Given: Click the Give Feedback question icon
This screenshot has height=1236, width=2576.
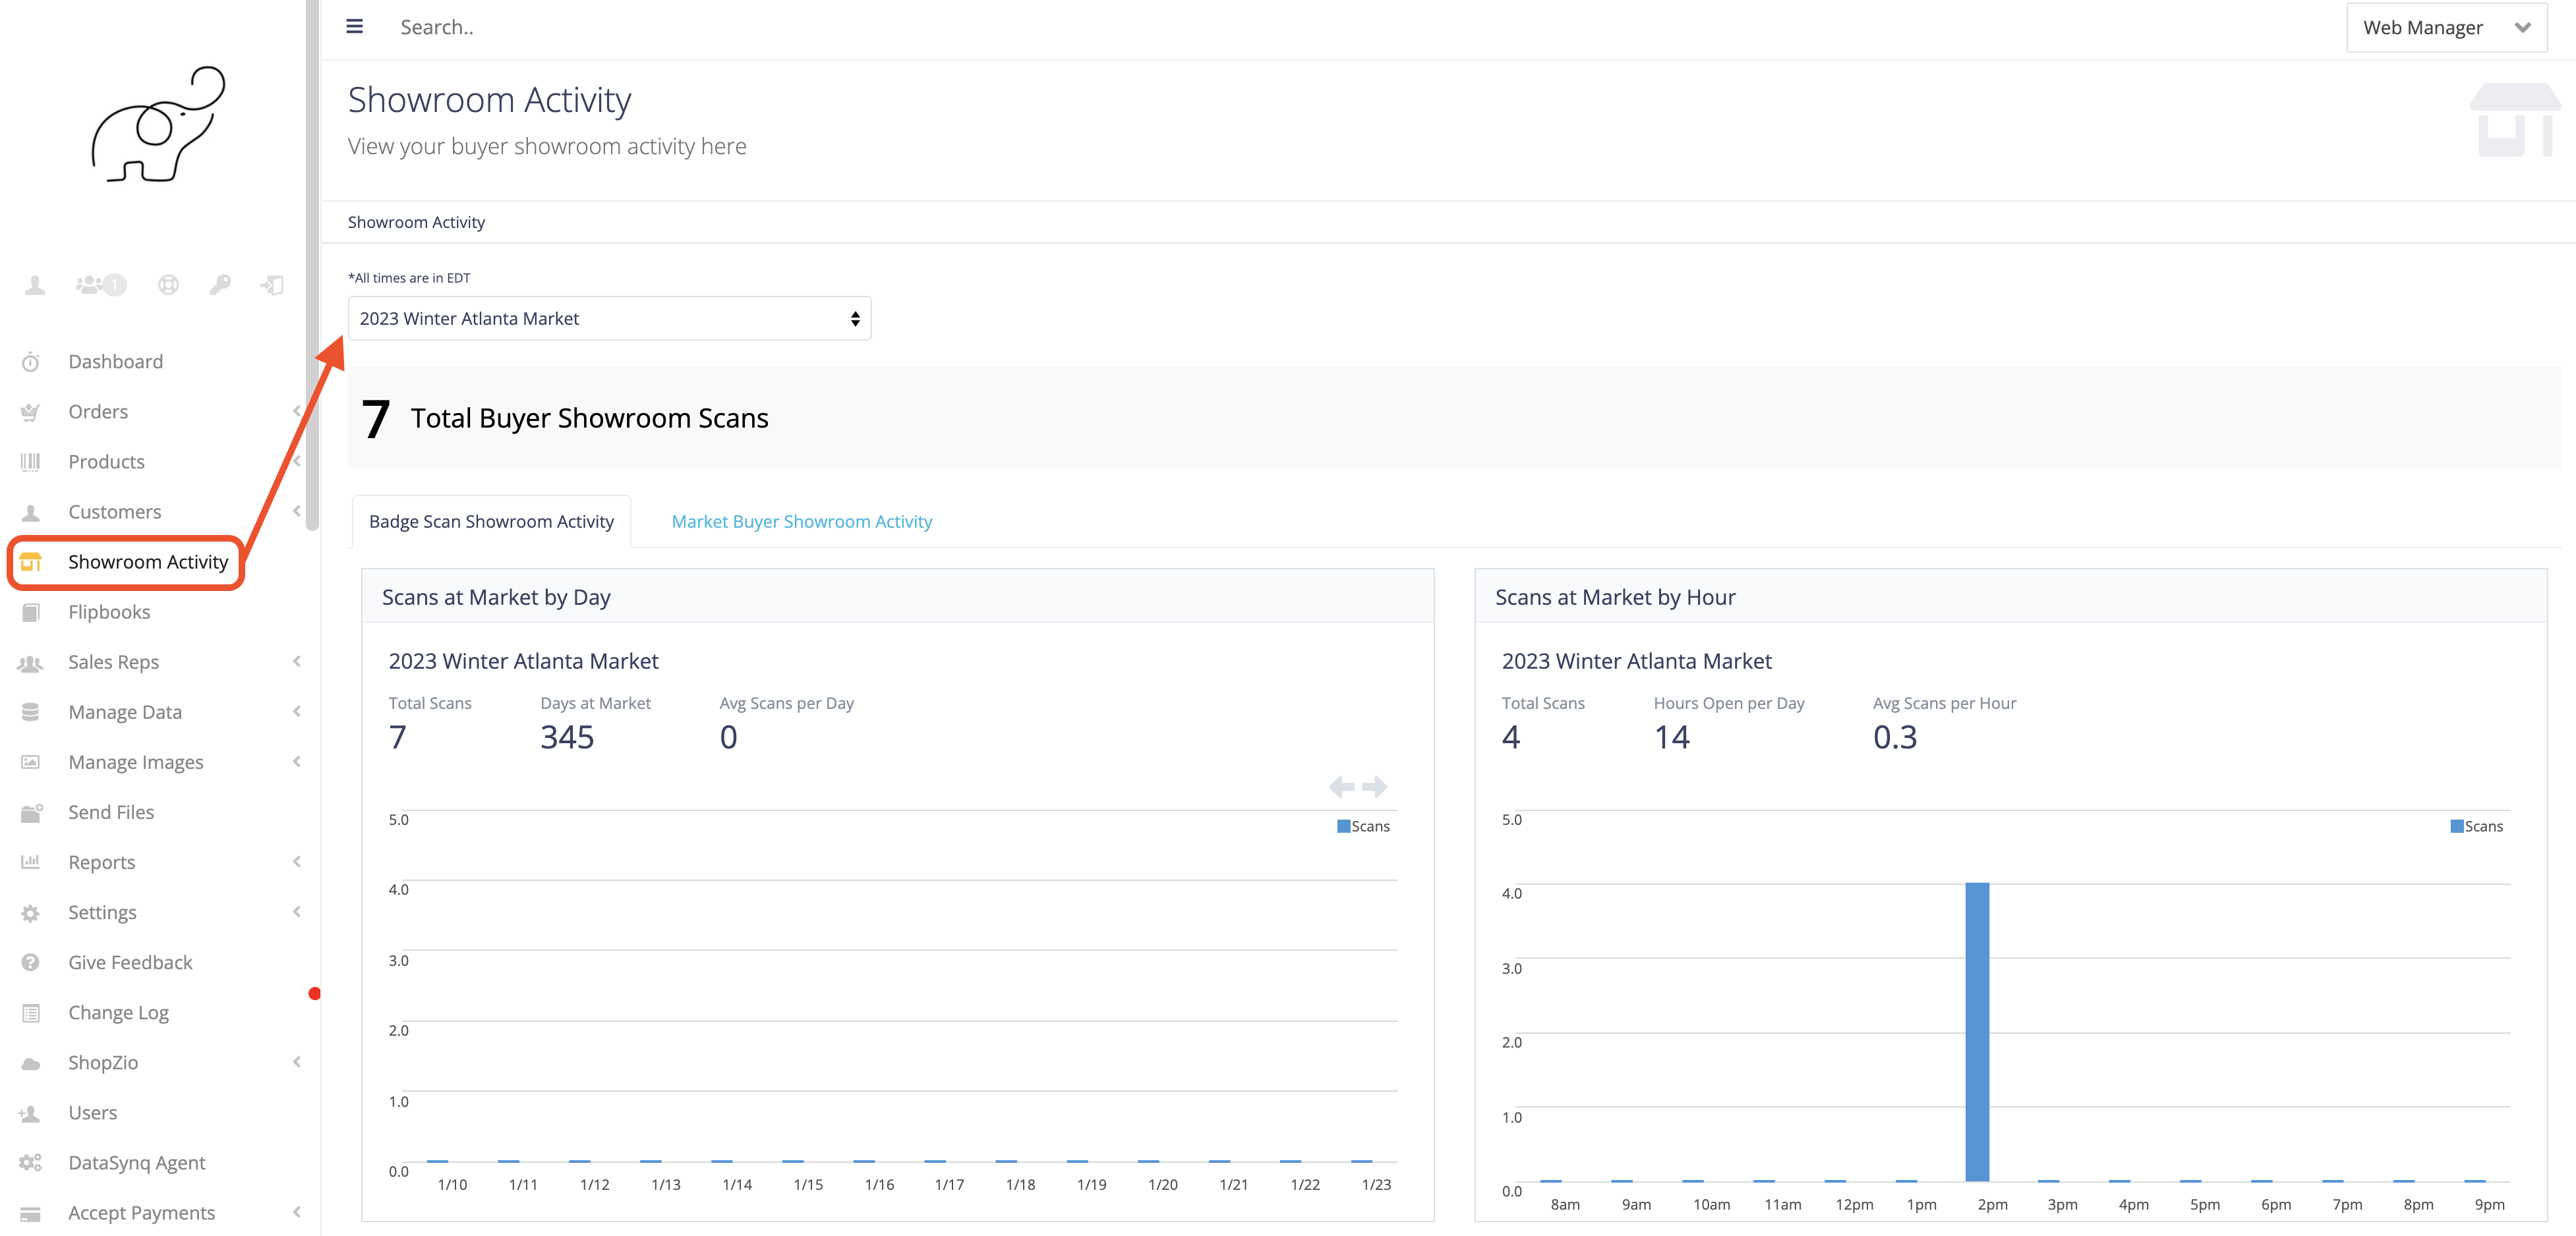Looking at the screenshot, I should pyautogui.click(x=31, y=963).
